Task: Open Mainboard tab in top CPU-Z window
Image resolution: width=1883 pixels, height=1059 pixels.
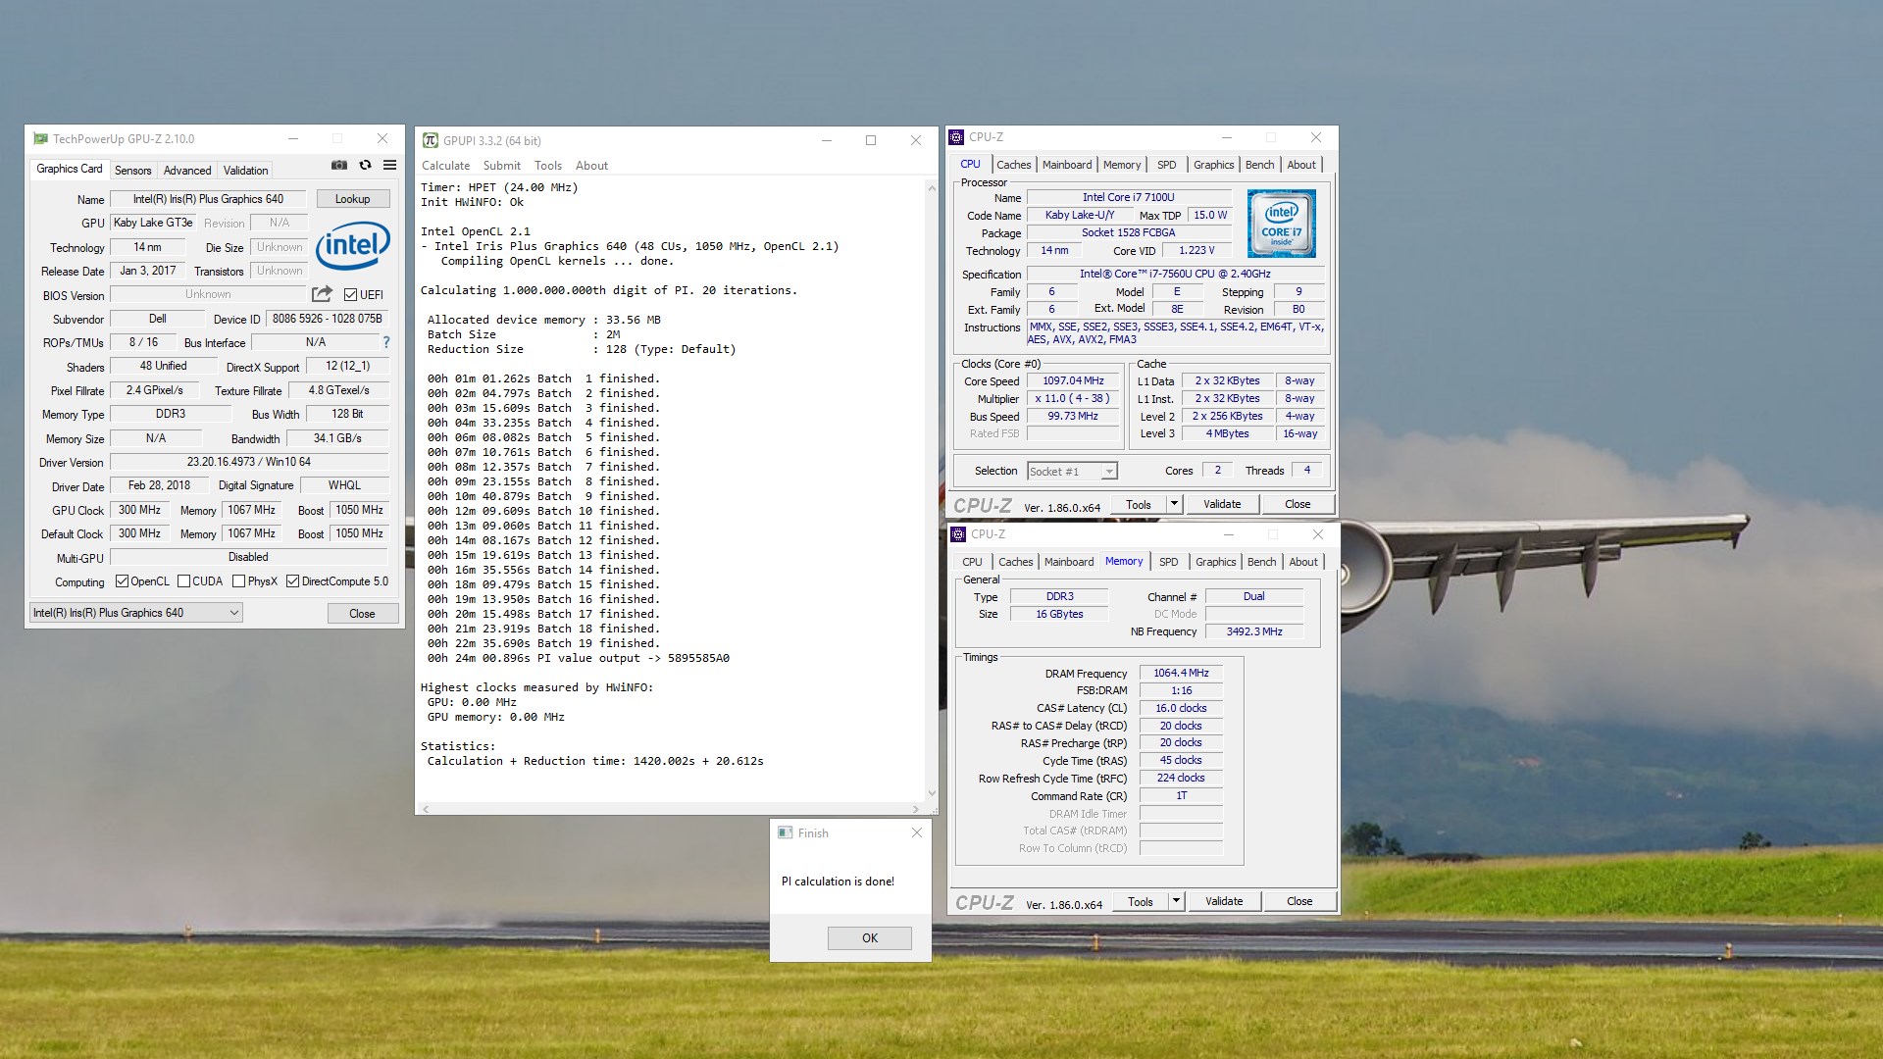Action: (1067, 165)
